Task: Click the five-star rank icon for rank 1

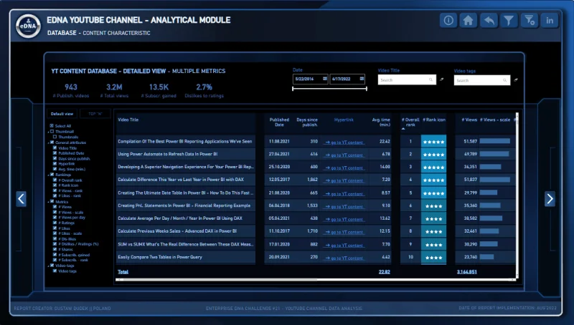Action: (434, 142)
